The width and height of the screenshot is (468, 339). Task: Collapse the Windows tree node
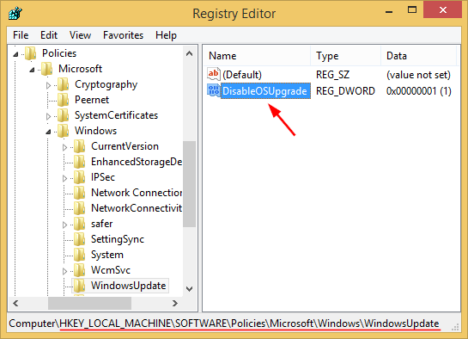pyautogui.click(x=48, y=132)
